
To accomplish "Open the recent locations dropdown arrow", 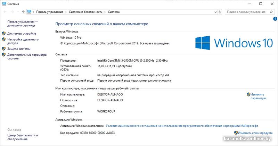I will (x=18, y=12).
